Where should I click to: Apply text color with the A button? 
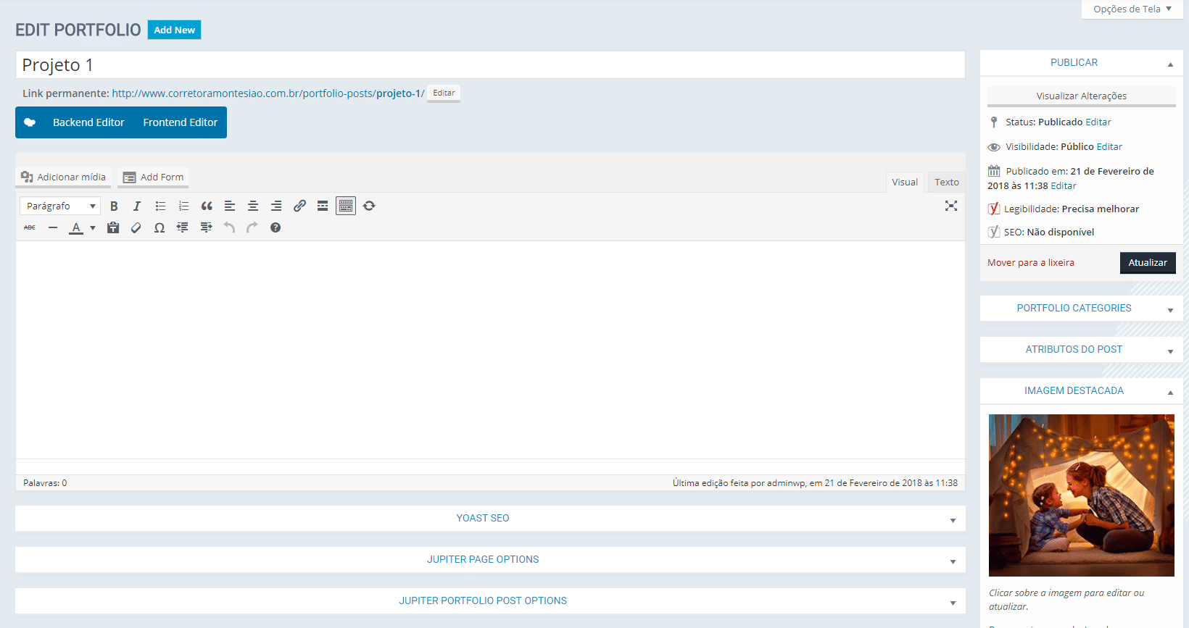(x=76, y=227)
